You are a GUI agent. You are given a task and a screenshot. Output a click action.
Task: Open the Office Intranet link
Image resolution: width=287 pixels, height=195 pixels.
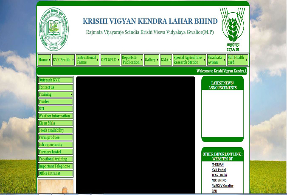coord(55,173)
